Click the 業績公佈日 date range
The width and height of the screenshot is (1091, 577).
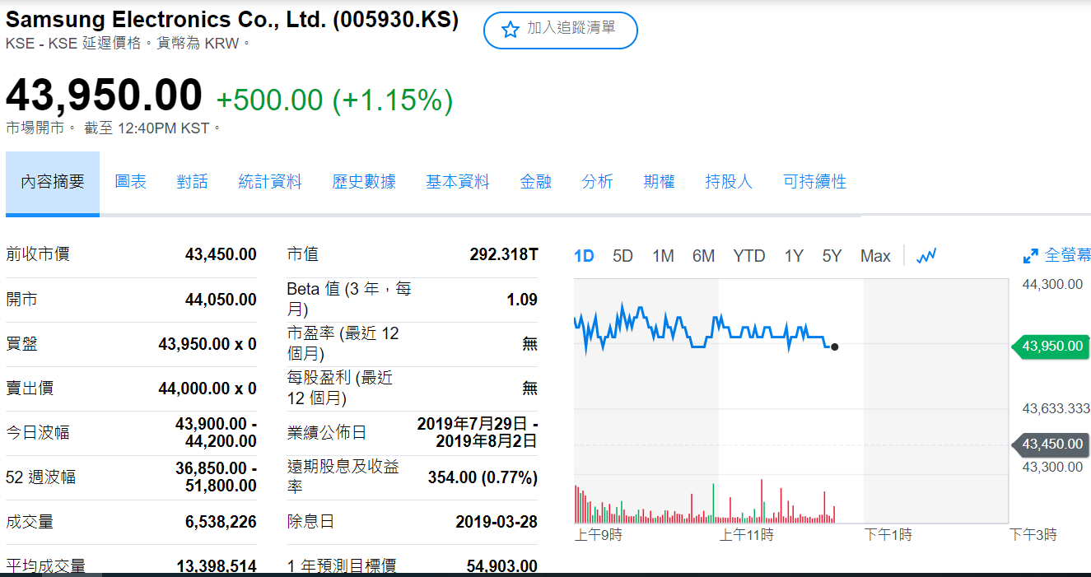(478, 432)
